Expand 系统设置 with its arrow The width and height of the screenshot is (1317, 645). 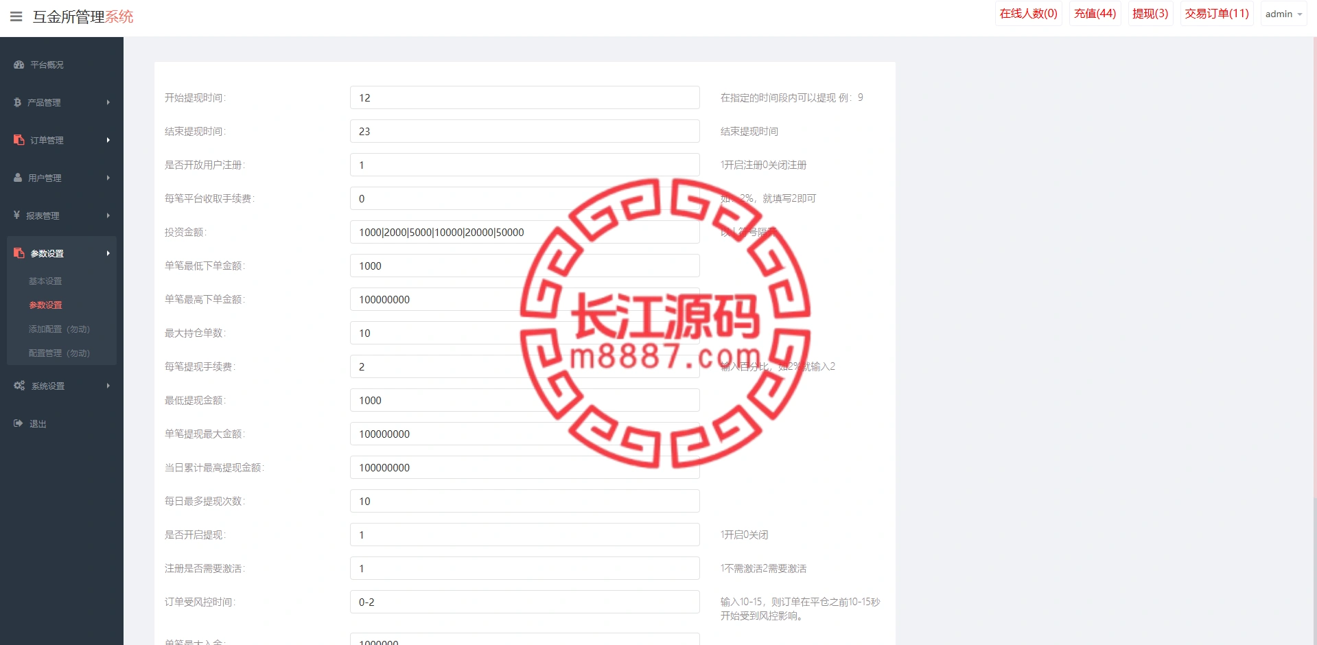[x=108, y=386]
